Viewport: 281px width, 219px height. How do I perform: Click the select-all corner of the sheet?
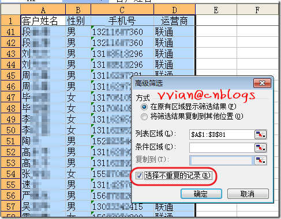tap(11, 10)
